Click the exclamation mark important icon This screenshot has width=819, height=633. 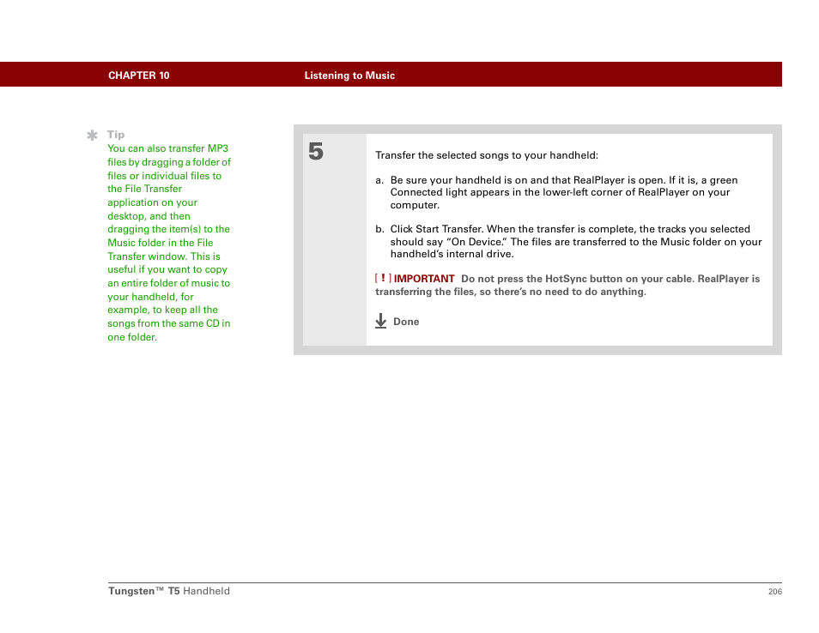point(383,278)
